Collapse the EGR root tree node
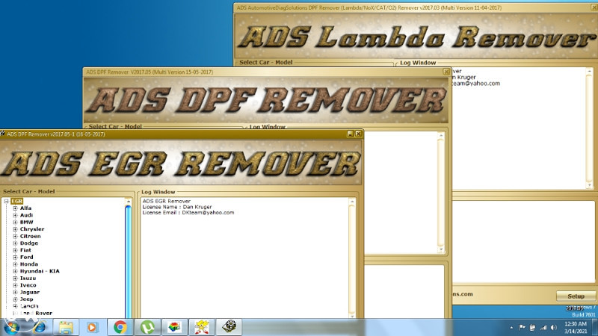 6,201
